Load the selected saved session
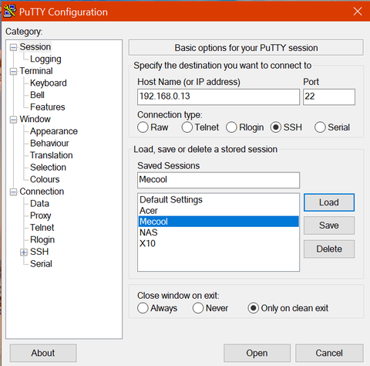370x366 pixels. pyautogui.click(x=329, y=202)
